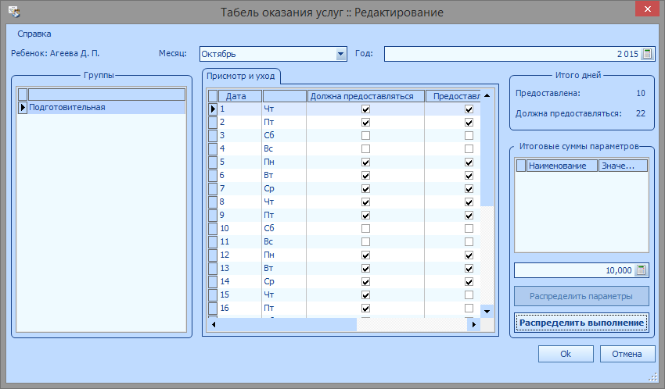Click the Значе... column header

click(x=623, y=166)
